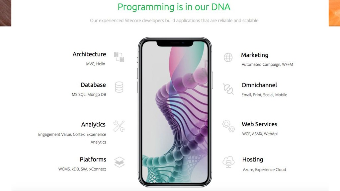The image size is (340, 191).
Task: Select the Marketing heading
Action: (x=255, y=55)
